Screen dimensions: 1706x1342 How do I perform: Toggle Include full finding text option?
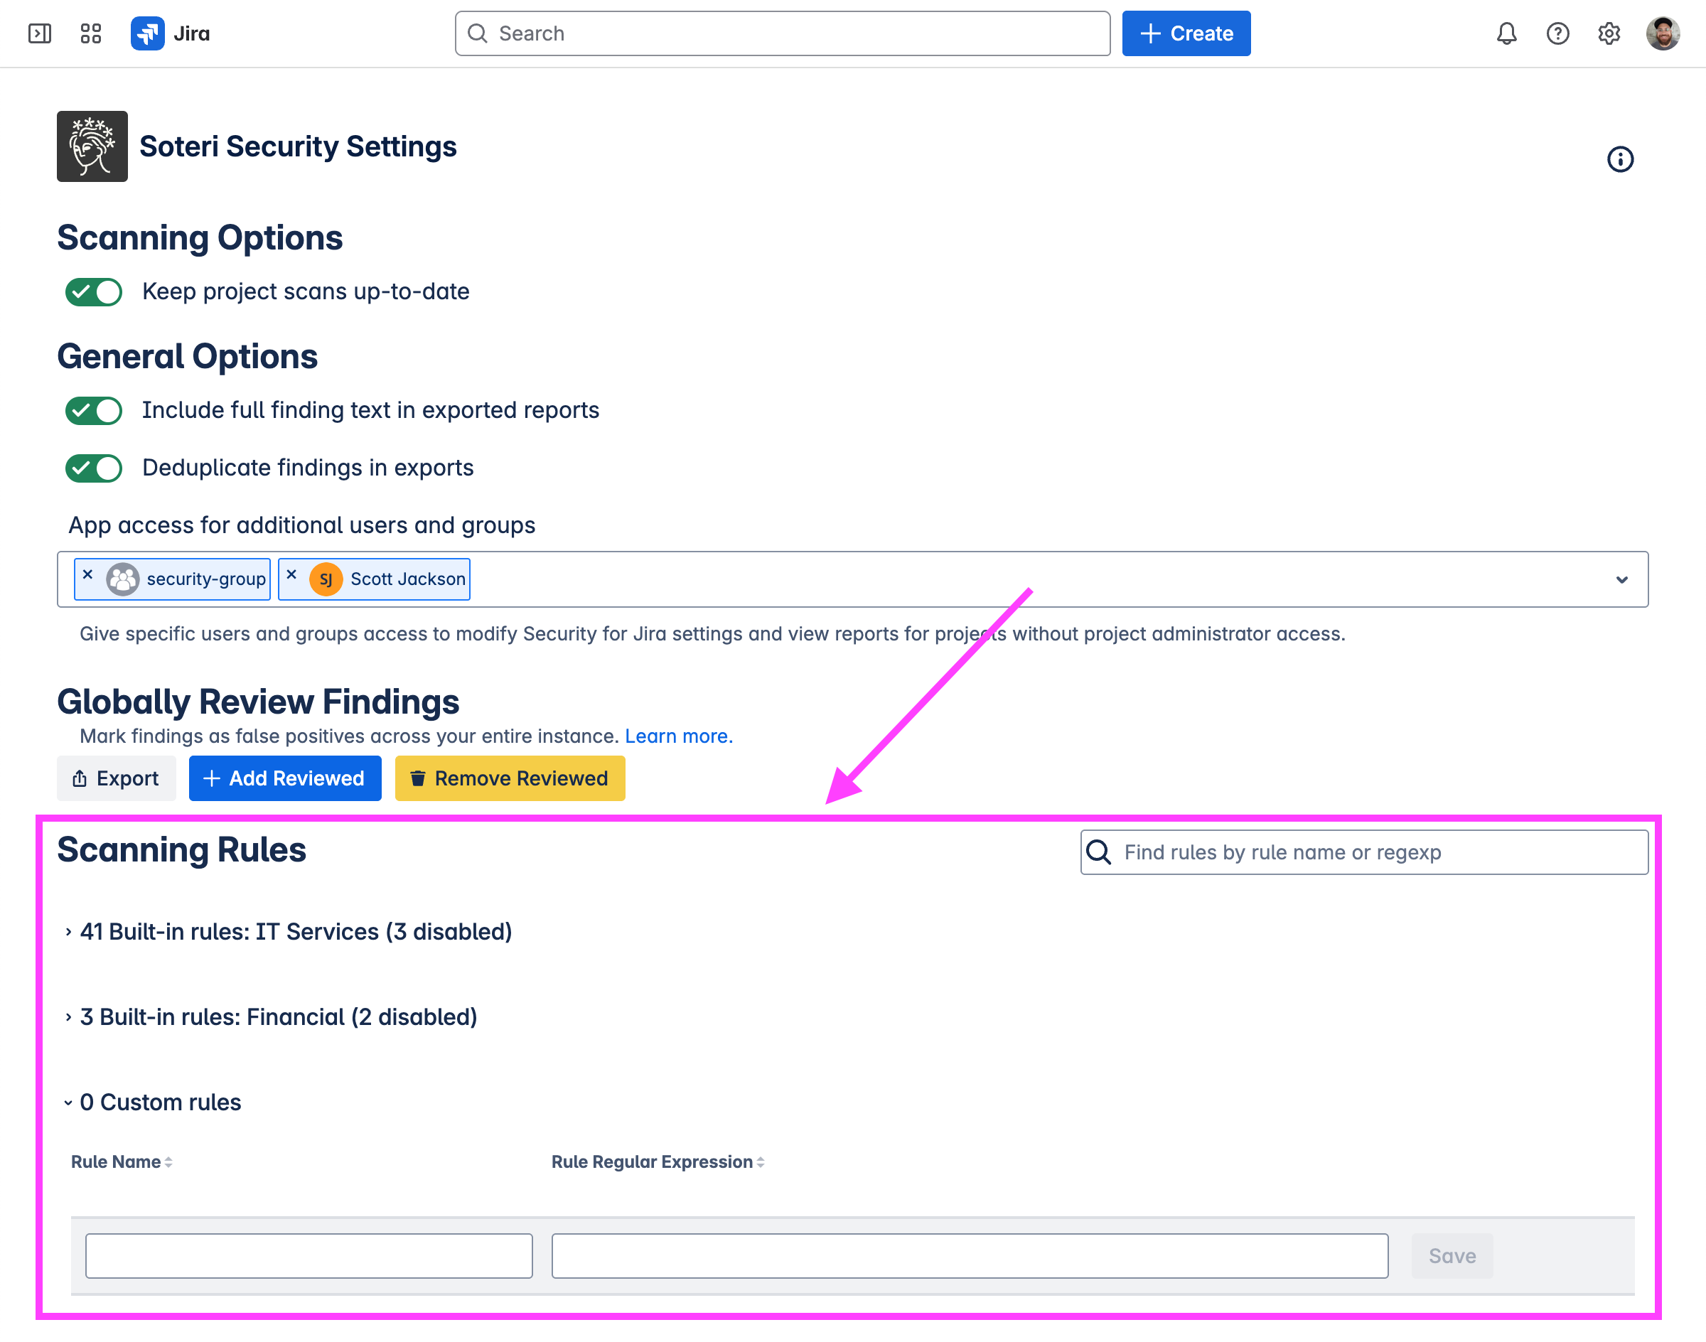(94, 410)
